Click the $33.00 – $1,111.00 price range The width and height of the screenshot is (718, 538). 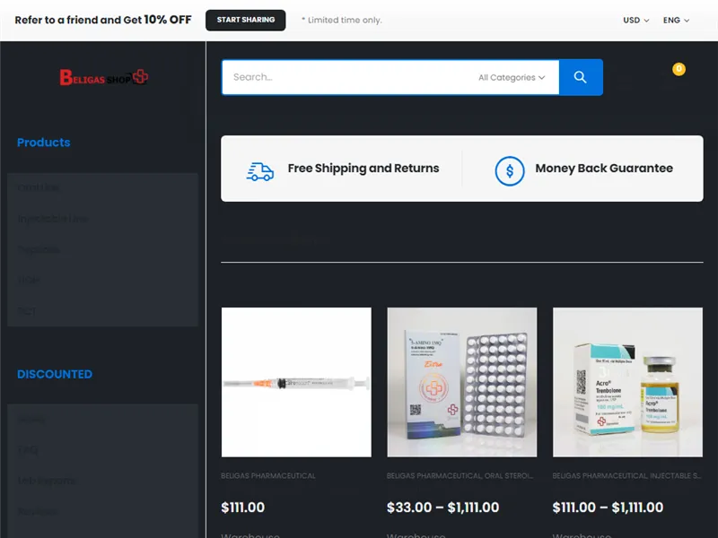point(442,508)
